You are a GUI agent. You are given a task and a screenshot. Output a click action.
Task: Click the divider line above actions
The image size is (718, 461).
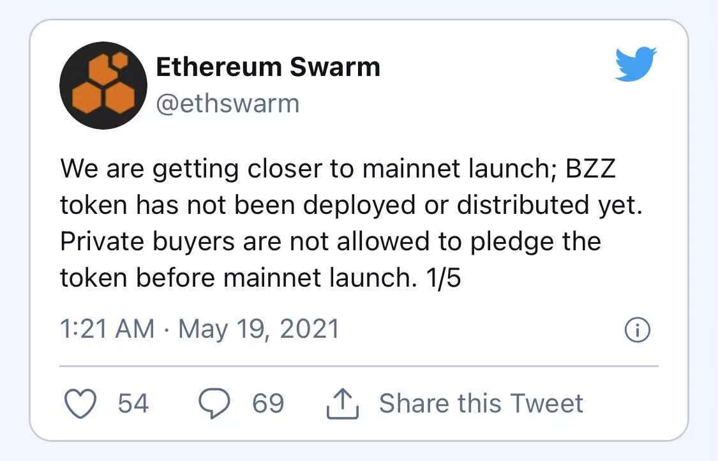[x=359, y=366]
